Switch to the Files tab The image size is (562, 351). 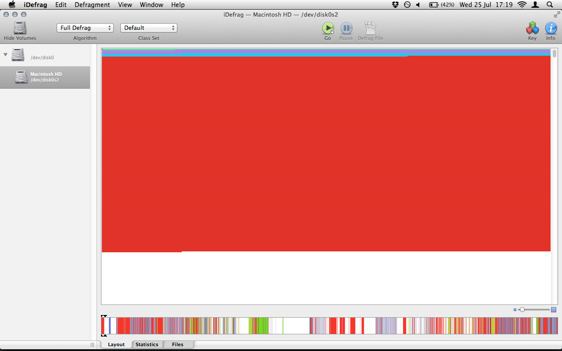coord(178,344)
